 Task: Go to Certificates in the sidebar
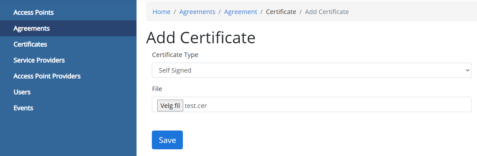coord(30,44)
